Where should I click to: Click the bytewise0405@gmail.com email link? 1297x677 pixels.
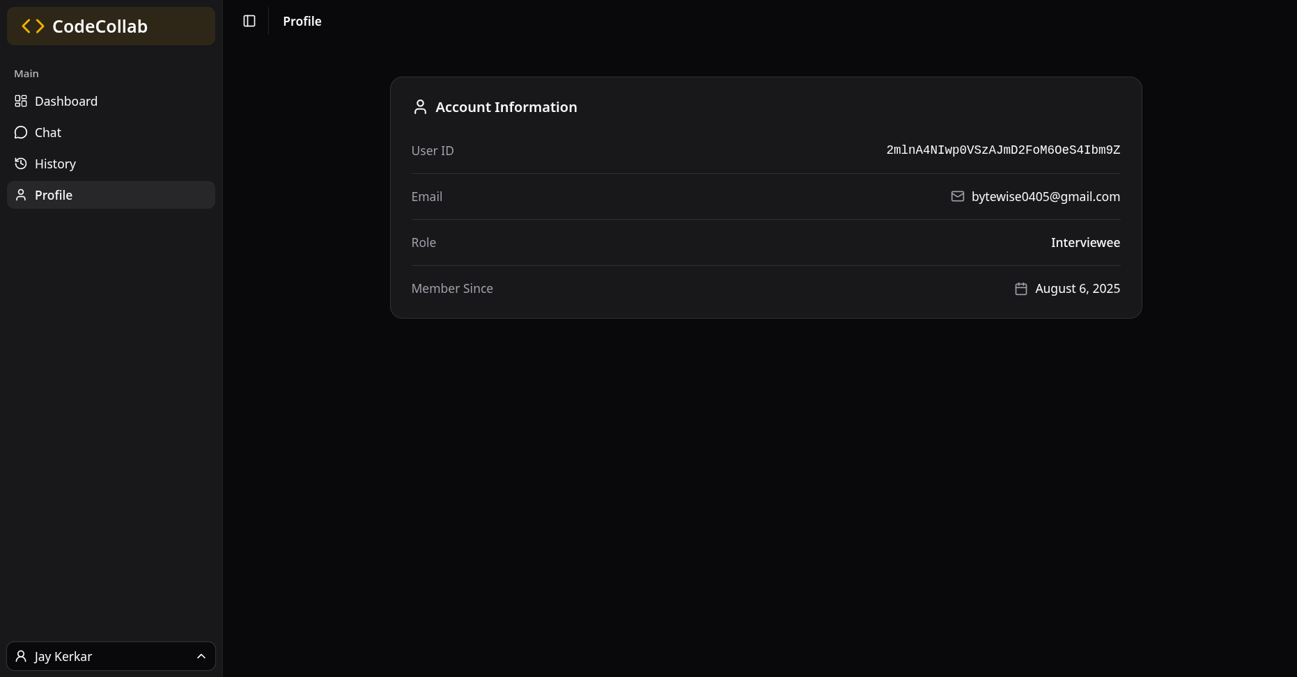(x=1046, y=196)
